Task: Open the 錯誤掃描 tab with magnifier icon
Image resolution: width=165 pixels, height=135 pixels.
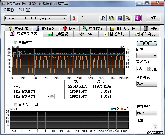Action: (93, 28)
